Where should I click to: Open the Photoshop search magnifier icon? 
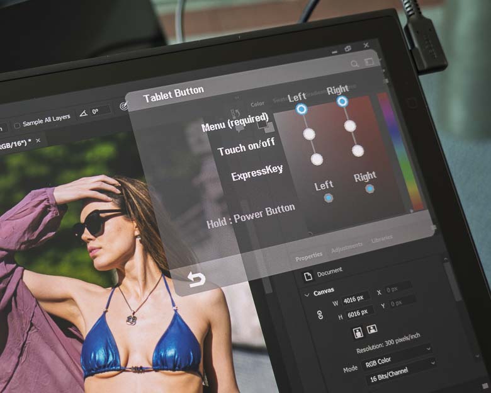point(354,64)
